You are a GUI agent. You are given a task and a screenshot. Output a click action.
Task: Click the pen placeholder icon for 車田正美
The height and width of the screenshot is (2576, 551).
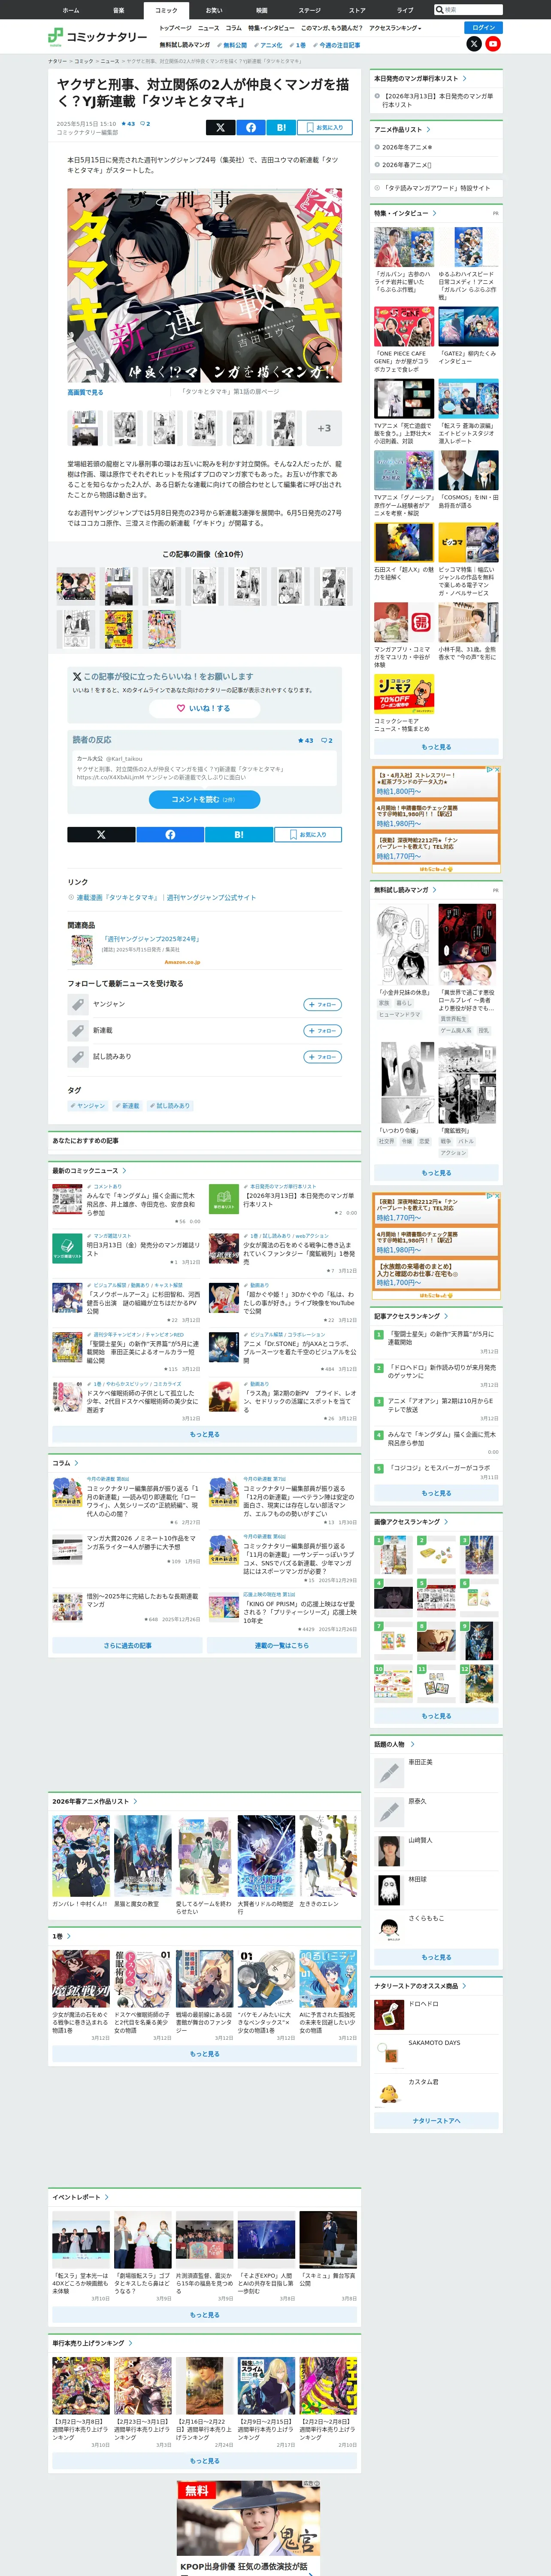coord(388,1773)
